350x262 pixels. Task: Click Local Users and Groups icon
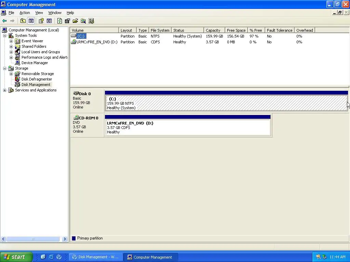point(17,52)
